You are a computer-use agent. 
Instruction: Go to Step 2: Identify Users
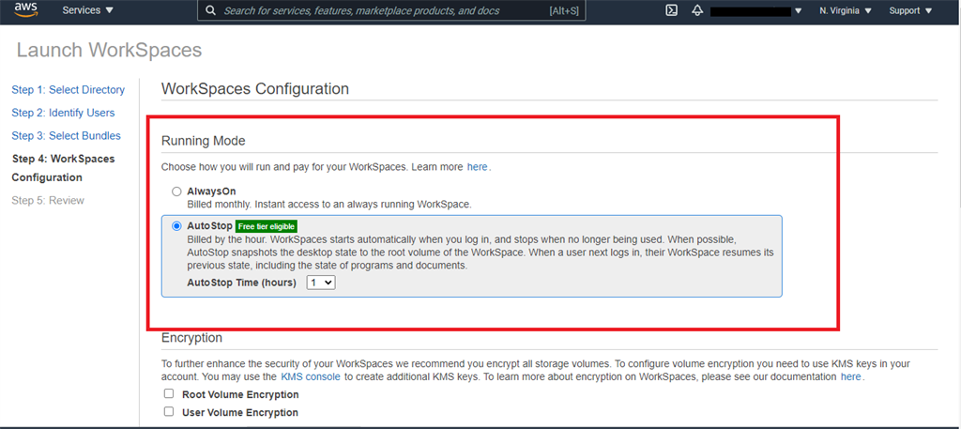(63, 113)
